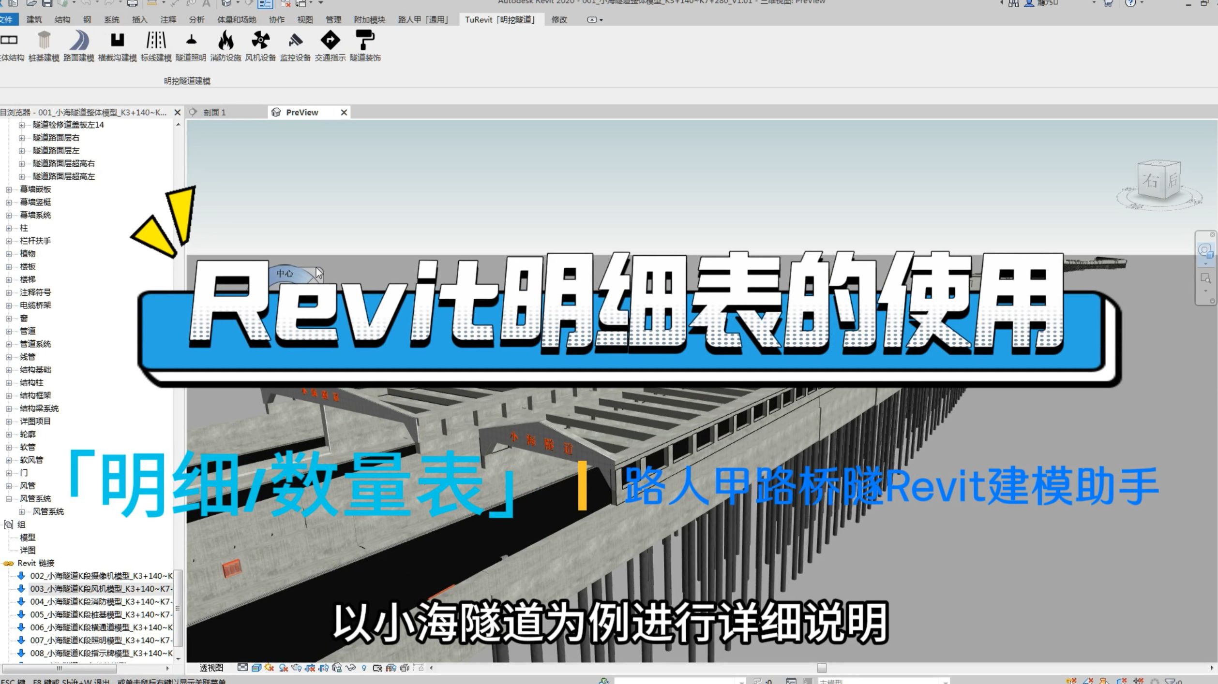The height and width of the screenshot is (684, 1218).
Task: Open the 路面建模 (road surface modeling) tool
Action: (x=79, y=46)
